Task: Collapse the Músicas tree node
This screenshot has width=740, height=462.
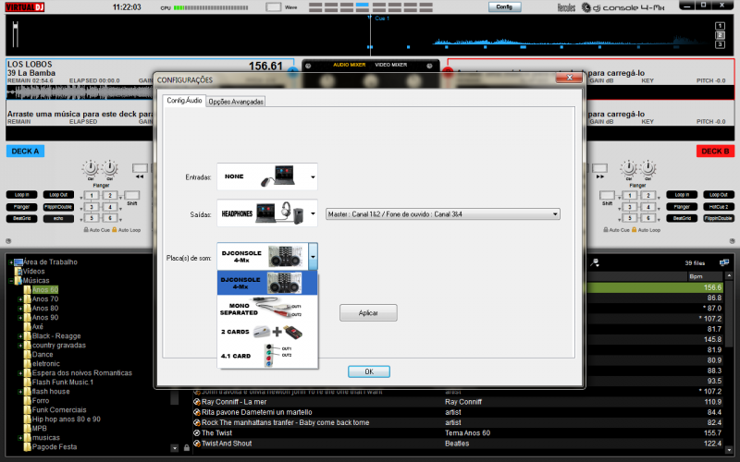Action: pyautogui.click(x=11, y=281)
